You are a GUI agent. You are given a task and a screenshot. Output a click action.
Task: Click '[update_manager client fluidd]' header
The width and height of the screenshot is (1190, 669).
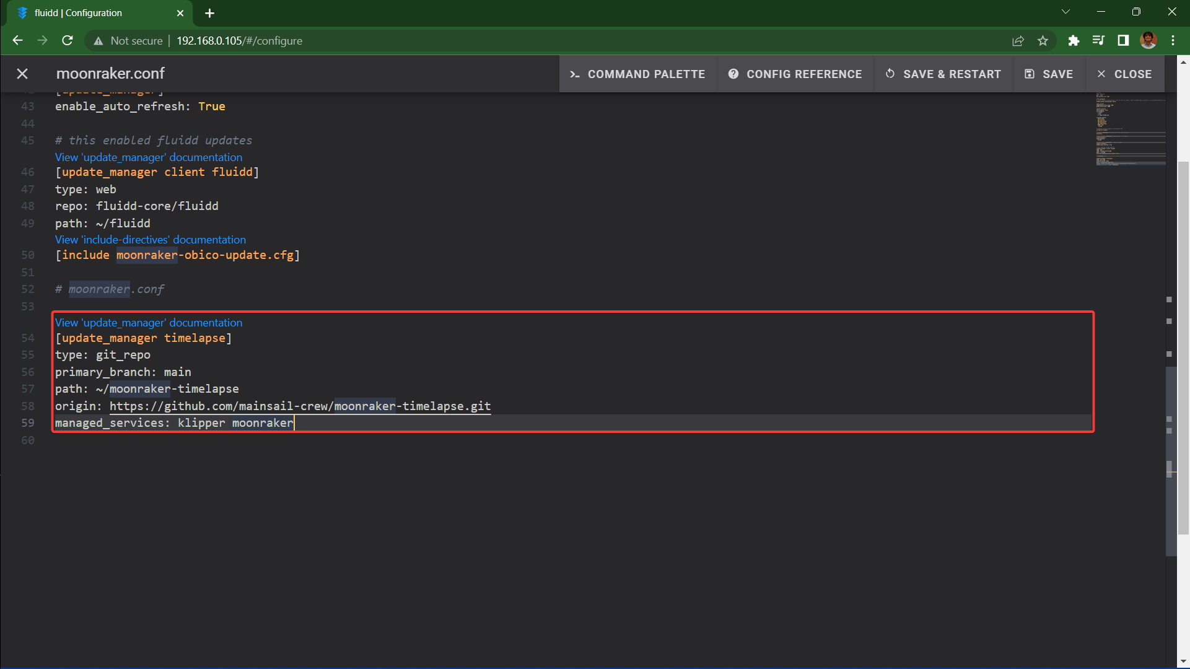click(157, 172)
